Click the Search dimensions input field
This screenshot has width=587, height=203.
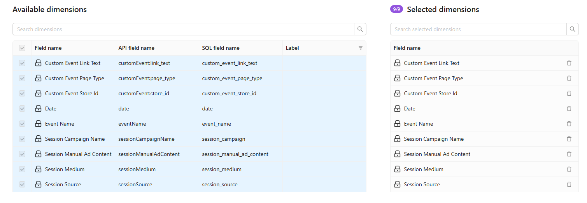pyautogui.click(x=183, y=29)
